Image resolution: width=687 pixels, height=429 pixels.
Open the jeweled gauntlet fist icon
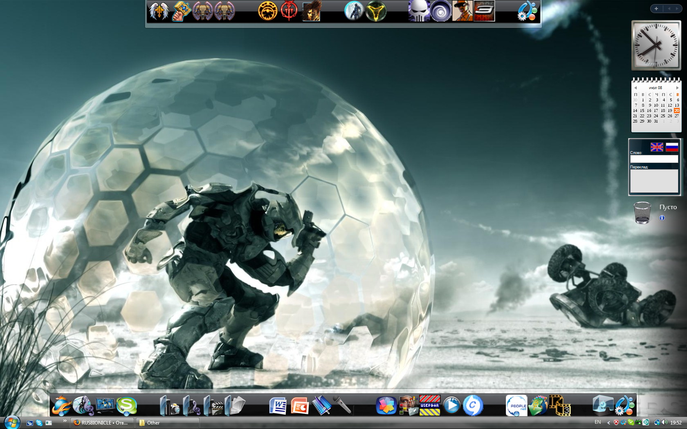181,11
